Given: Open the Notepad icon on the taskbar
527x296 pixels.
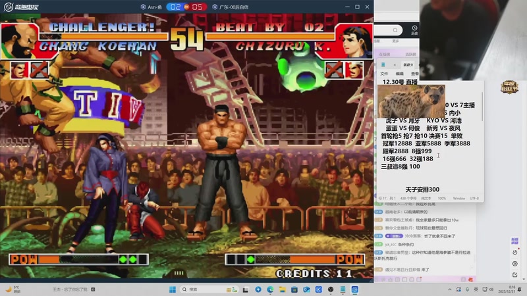Looking at the screenshot, I should click(343, 289).
